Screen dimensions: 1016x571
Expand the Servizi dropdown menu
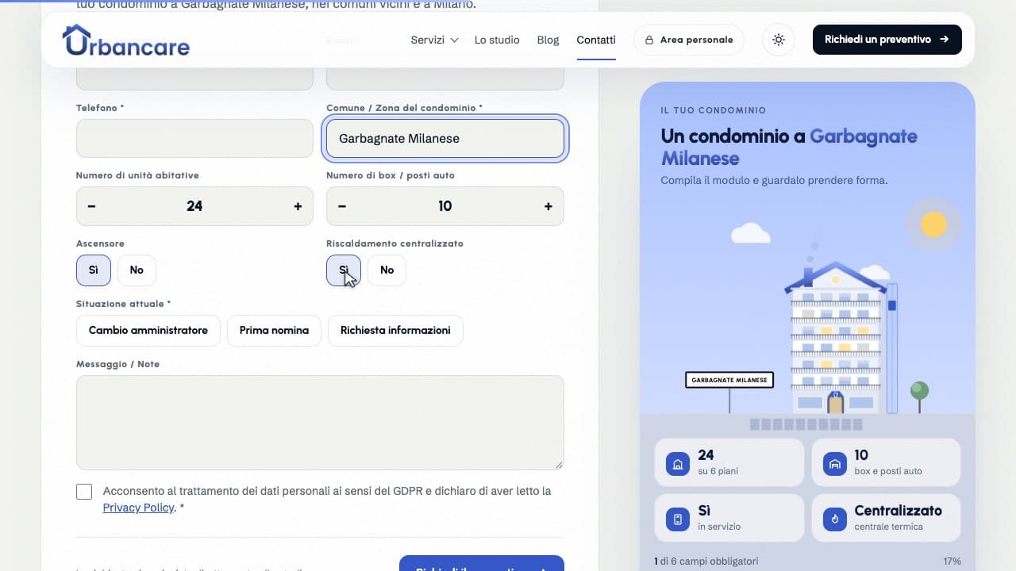click(434, 40)
